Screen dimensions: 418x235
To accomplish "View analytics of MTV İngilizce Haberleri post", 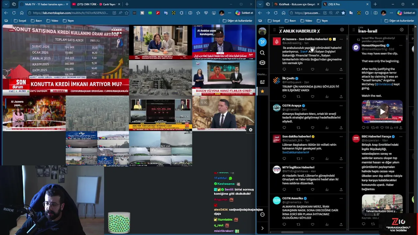I will click(x=327, y=189).
